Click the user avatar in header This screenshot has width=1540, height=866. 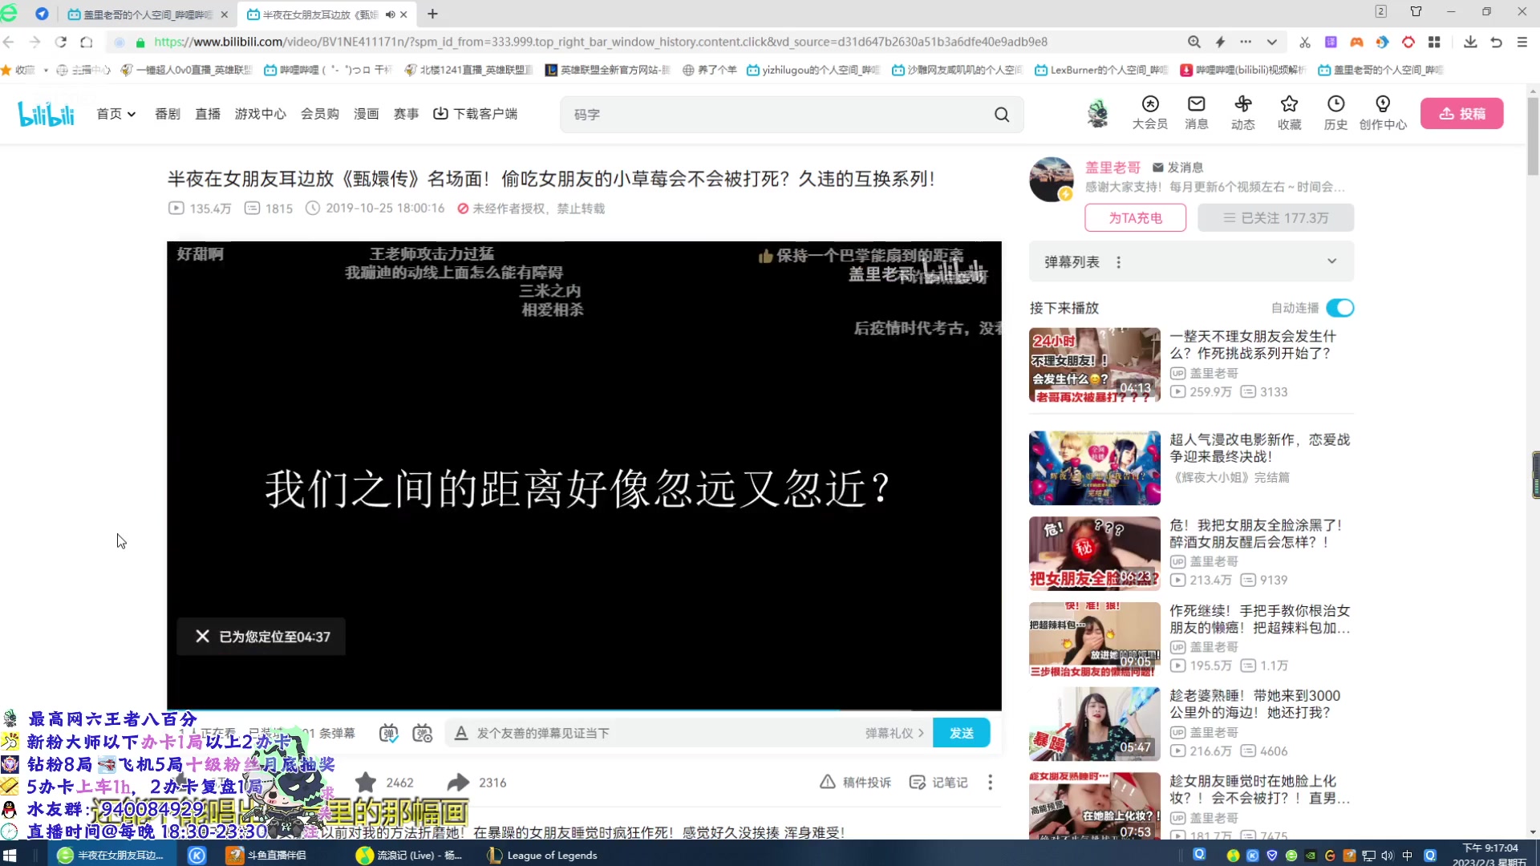pyautogui.click(x=1097, y=113)
